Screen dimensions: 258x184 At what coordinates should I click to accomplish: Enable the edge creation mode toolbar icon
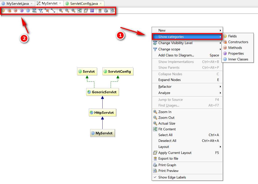(53, 11)
